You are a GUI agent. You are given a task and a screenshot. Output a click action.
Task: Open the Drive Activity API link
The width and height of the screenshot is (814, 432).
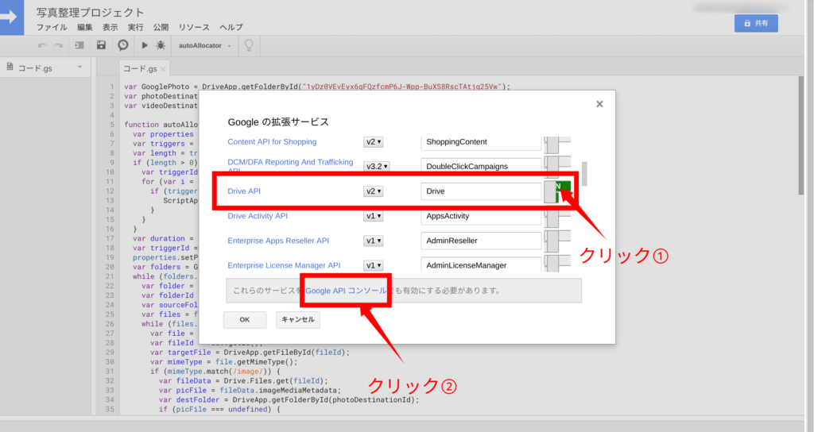click(258, 216)
